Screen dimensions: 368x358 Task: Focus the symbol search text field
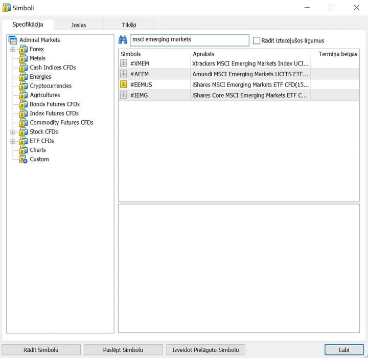pyautogui.click(x=190, y=40)
